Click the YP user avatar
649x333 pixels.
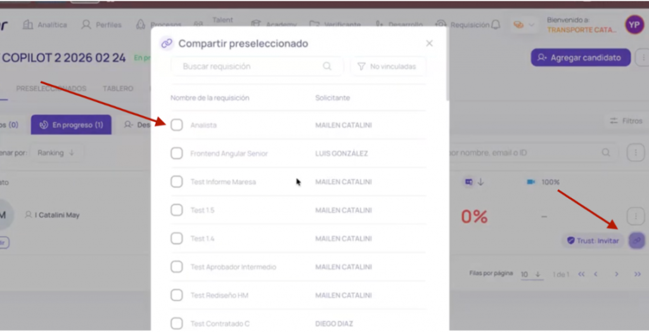[634, 25]
